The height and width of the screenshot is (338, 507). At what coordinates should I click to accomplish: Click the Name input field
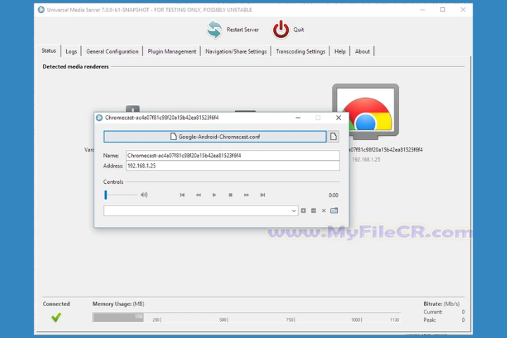233,155
